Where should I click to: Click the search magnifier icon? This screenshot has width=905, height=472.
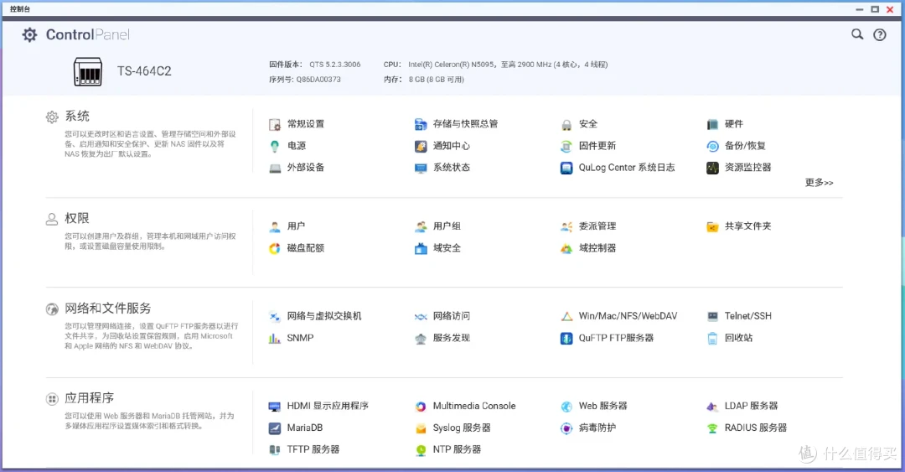[x=857, y=34]
